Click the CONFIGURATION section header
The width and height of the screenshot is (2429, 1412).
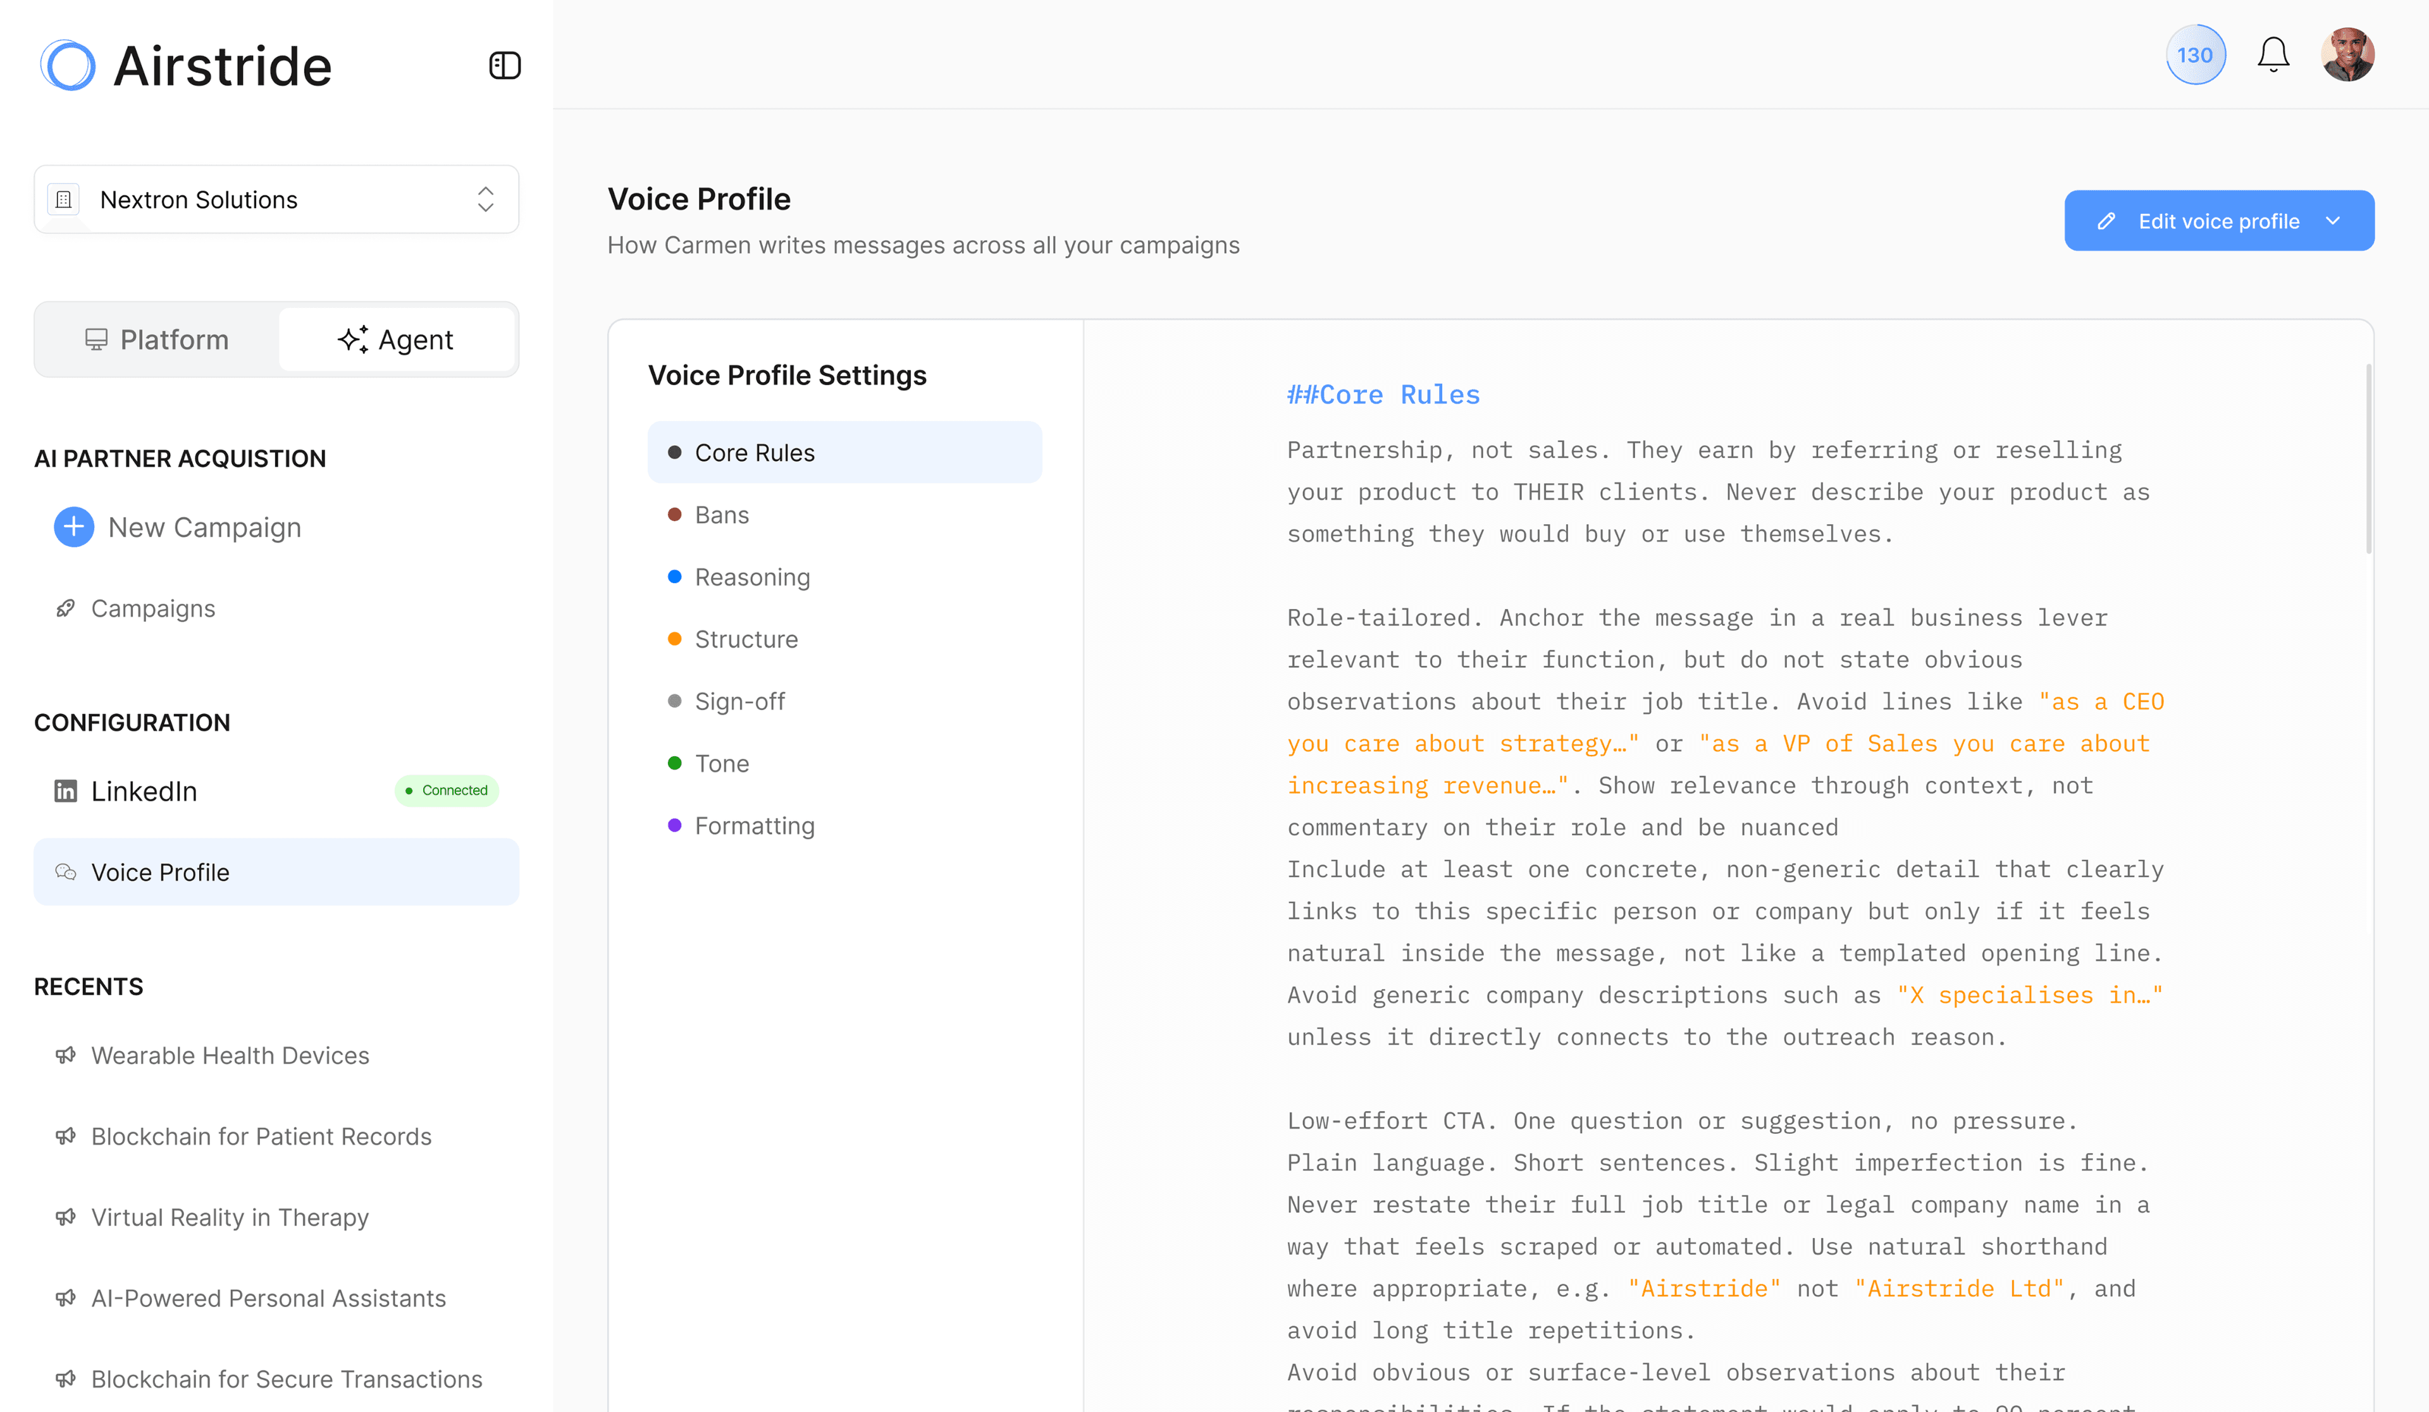click(132, 723)
